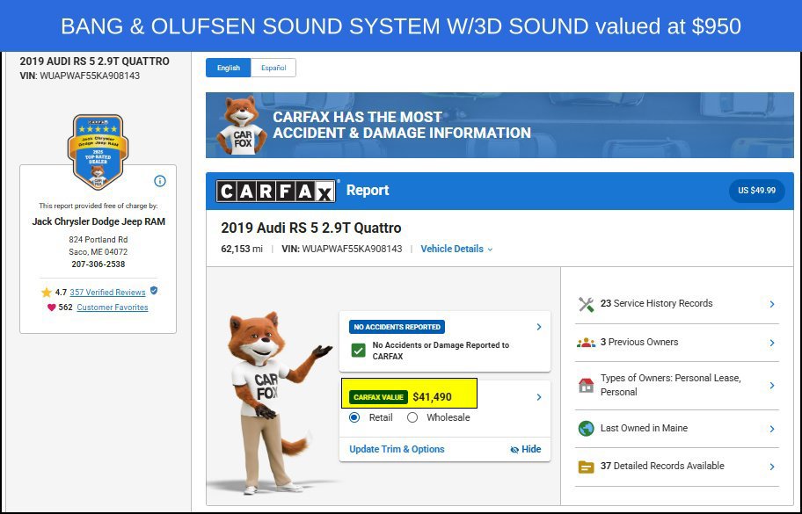Expand the No Accidents Reported chevron
The height and width of the screenshot is (514, 802).
[x=538, y=327]
